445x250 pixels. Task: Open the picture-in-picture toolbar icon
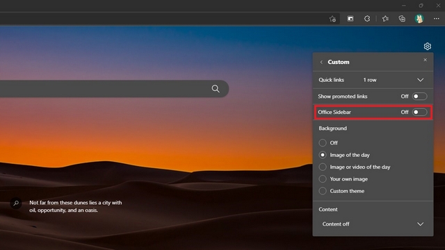pos(350,19)
